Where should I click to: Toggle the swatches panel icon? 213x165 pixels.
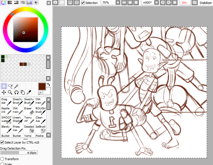(29, 2)
